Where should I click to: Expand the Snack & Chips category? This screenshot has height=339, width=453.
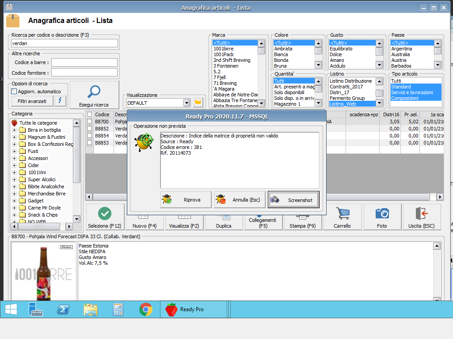[14, 215]
